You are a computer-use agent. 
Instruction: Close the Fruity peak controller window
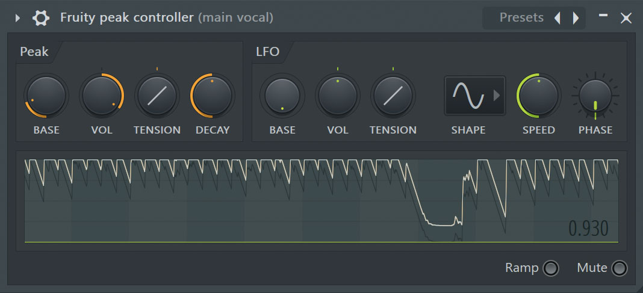click(626, 18)
